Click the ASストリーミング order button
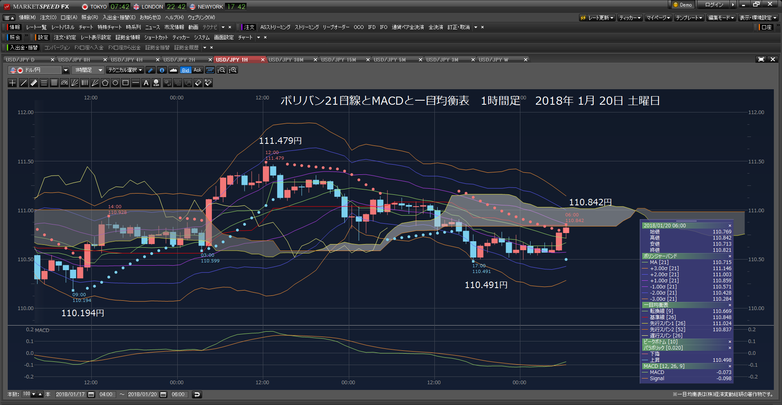Screen dimensions: 782x405 pos(275,27)
